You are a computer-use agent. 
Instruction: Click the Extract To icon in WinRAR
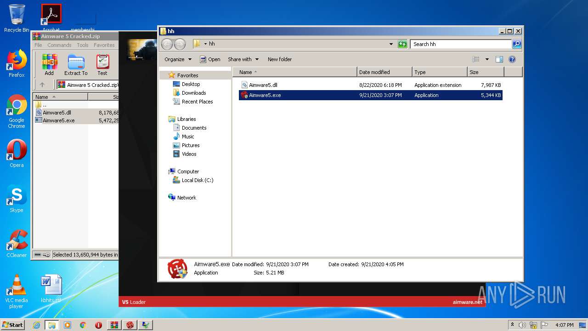76,65
